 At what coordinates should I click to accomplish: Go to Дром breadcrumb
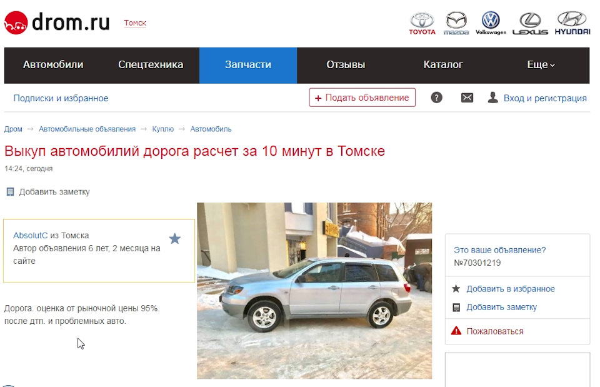click(13, 129)
